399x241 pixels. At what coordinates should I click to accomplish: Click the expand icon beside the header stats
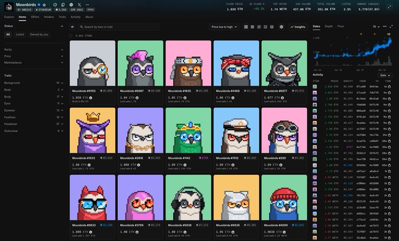coord(390,7)
